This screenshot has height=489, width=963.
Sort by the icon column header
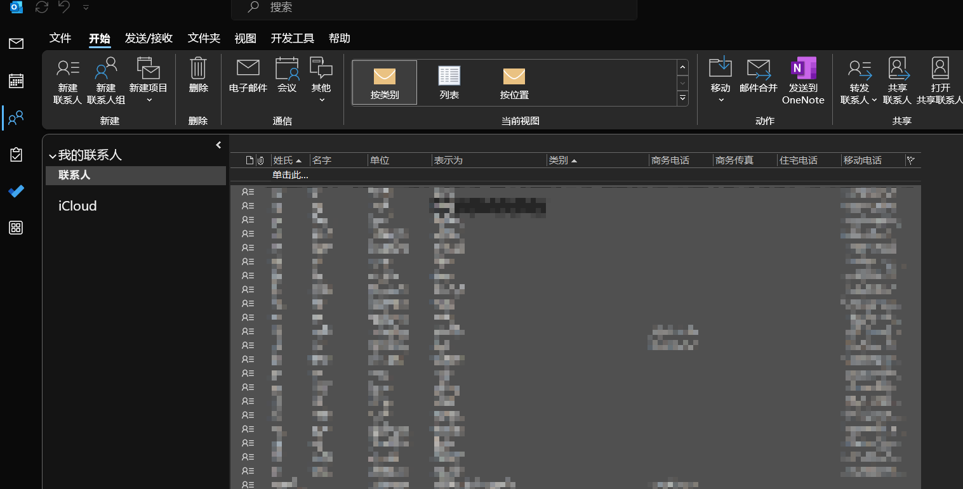pyautogui.click(x=249, y=160)
